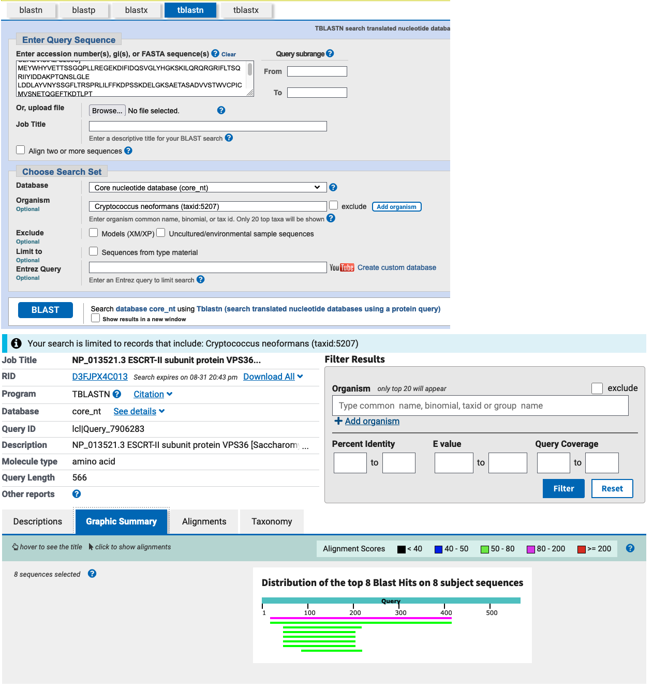The width and height of the screenshot is (653, 690).
Task: Expand See details for database
Action: click(x=139, y=411)
